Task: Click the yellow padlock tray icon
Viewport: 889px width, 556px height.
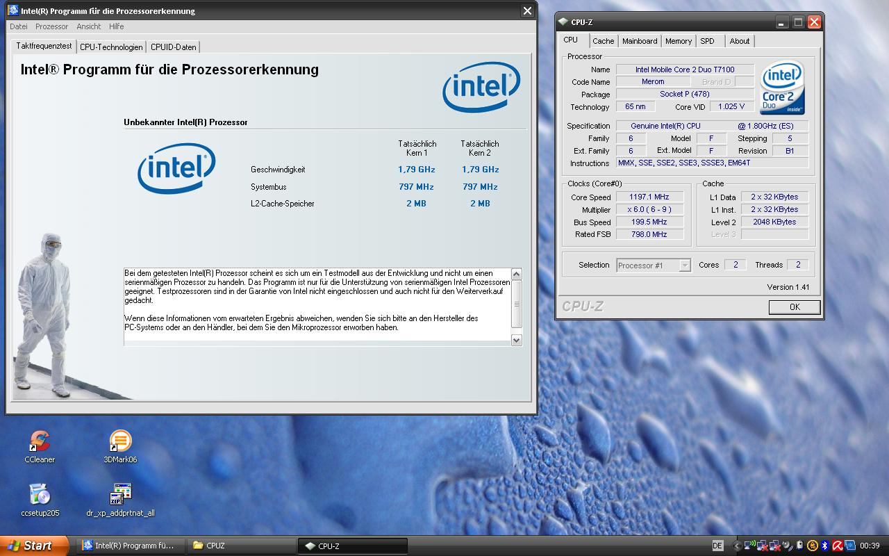Action: pyautogui.click(x=812, y=546)
